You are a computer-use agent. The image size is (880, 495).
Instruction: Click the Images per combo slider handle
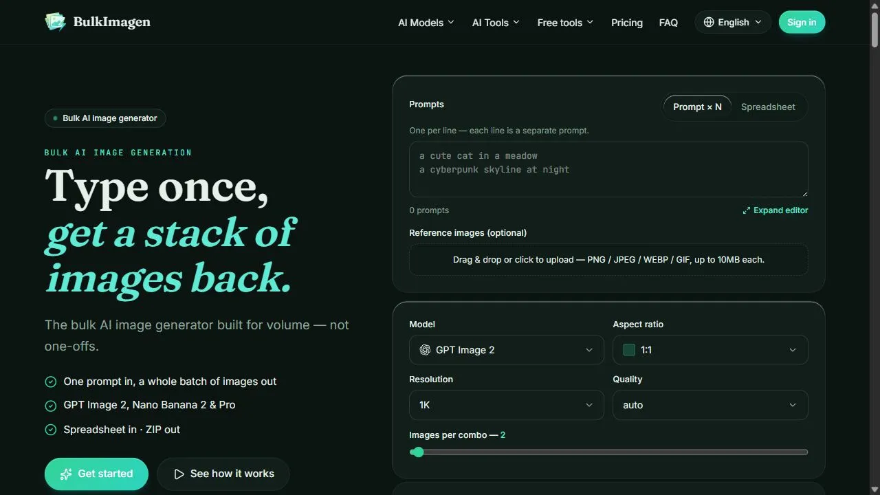(418, 452)
